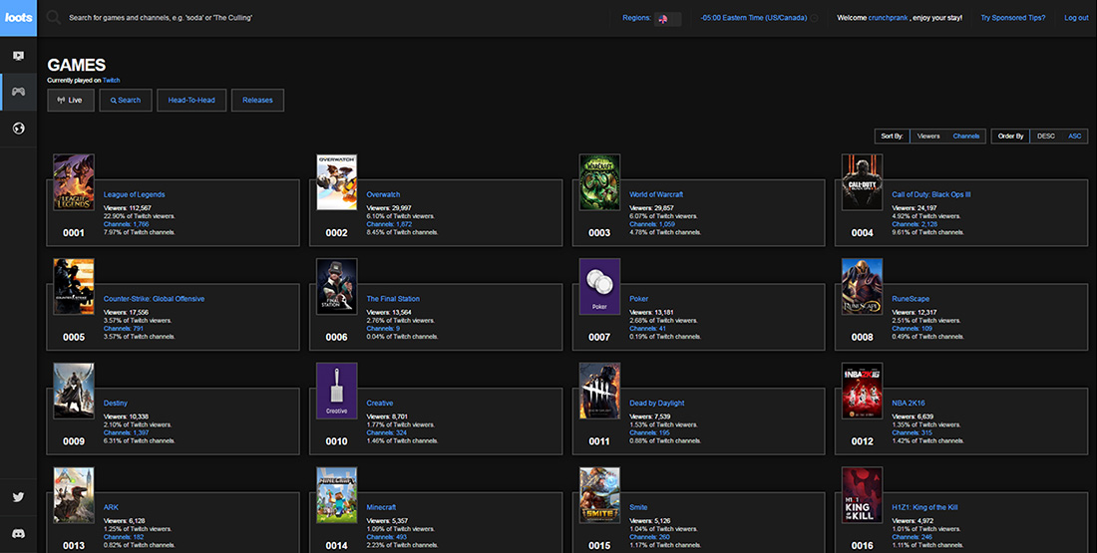
Task: Open the crunchprank username link
Action: [888, 18]
